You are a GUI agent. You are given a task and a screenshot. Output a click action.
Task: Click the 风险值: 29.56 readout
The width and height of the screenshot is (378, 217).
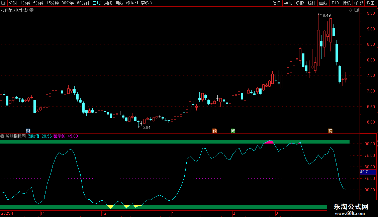(39, 136)
